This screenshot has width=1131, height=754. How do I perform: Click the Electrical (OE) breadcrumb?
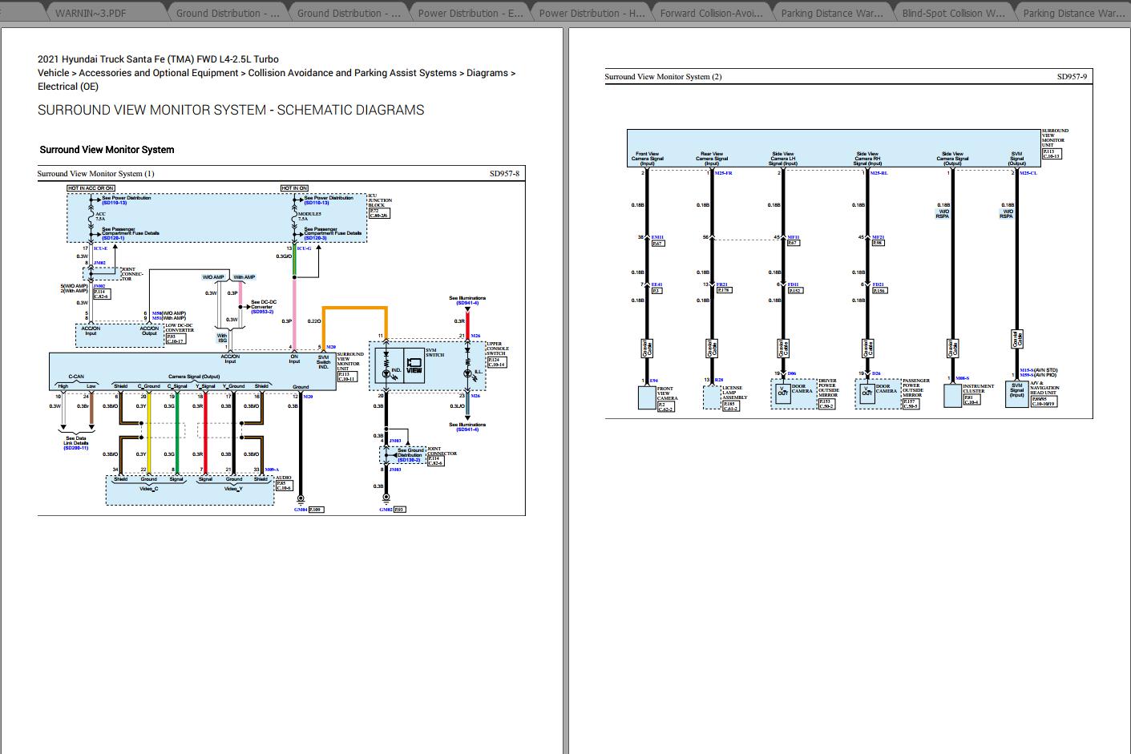point(68,87)
